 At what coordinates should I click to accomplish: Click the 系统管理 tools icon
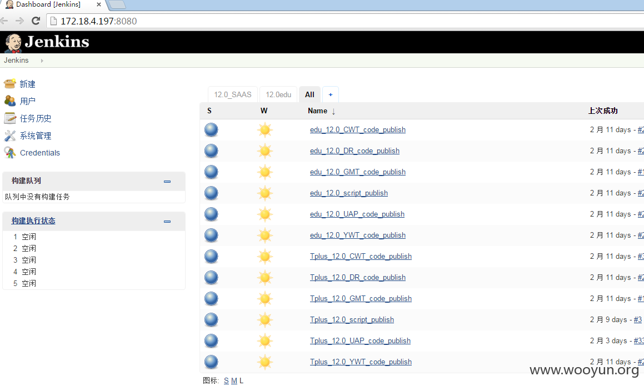(x=10, y=136)
